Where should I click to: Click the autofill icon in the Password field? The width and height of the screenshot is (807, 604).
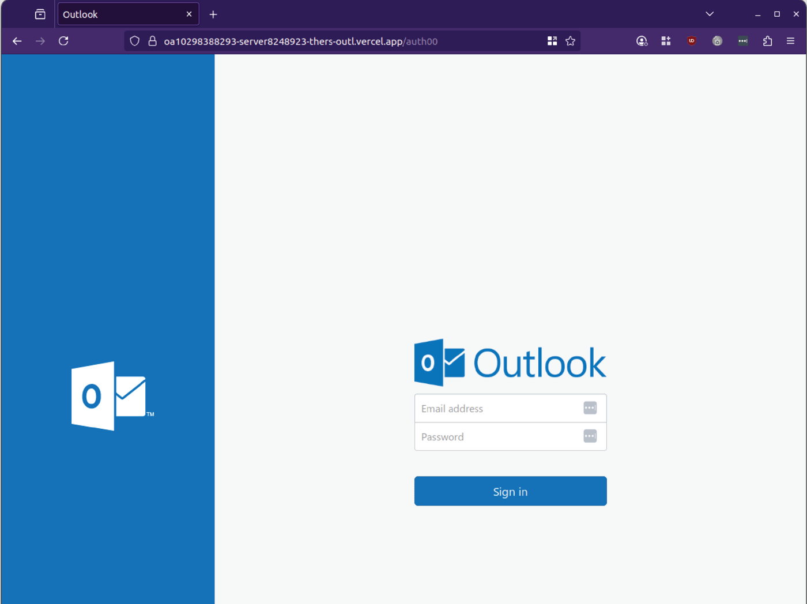pos(589,436)
